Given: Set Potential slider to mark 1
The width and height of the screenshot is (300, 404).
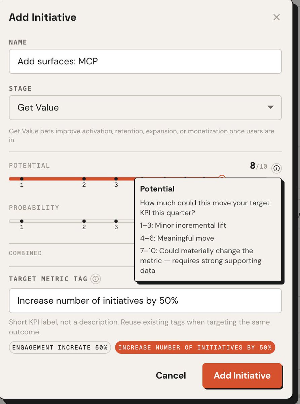Looking at the screenshot, I should pos(22,179).
